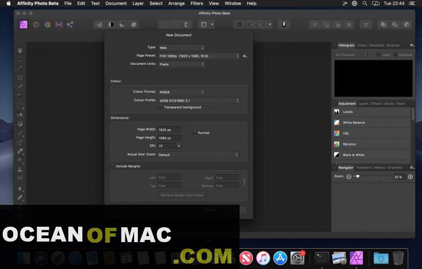Click the Page Width input field
The height and width of the screenshot is (269, 422).
169,130
